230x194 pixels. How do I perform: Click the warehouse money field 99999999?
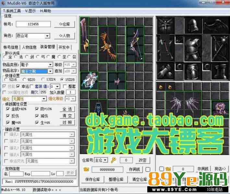click(x=107, y=169)
